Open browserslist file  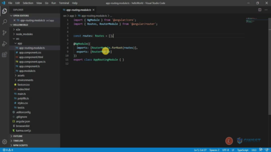click(35, 126)
